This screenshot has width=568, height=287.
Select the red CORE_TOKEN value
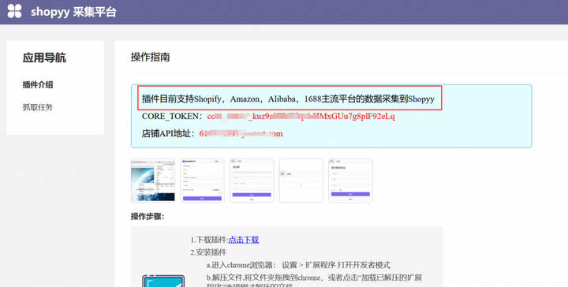301,117
